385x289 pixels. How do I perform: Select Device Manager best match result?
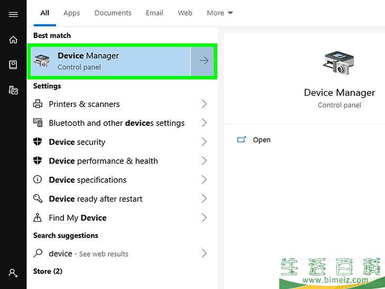(x=111, y=61)
